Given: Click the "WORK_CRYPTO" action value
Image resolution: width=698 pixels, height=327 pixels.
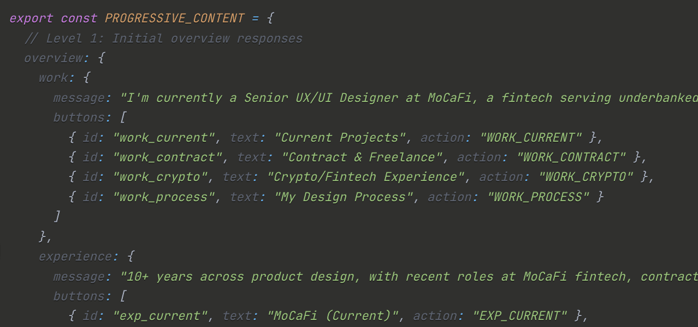Looking at the screenshot, I should click(586, 177).
